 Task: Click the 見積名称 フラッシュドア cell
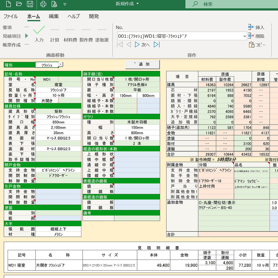click(58, 90)
